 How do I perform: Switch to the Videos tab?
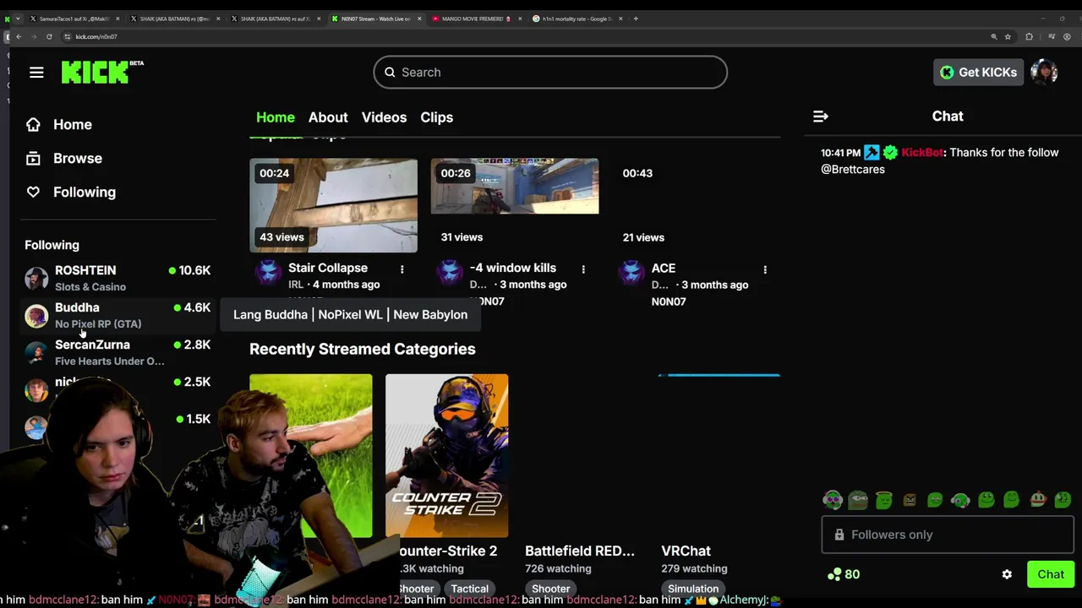tap(384, 117)
